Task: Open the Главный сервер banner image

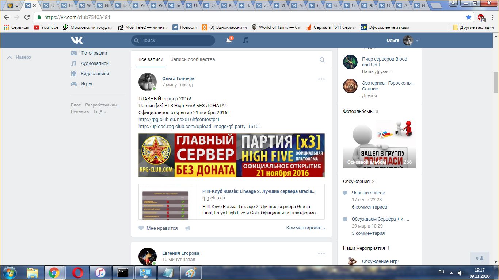Action: (x=232, y=155)
